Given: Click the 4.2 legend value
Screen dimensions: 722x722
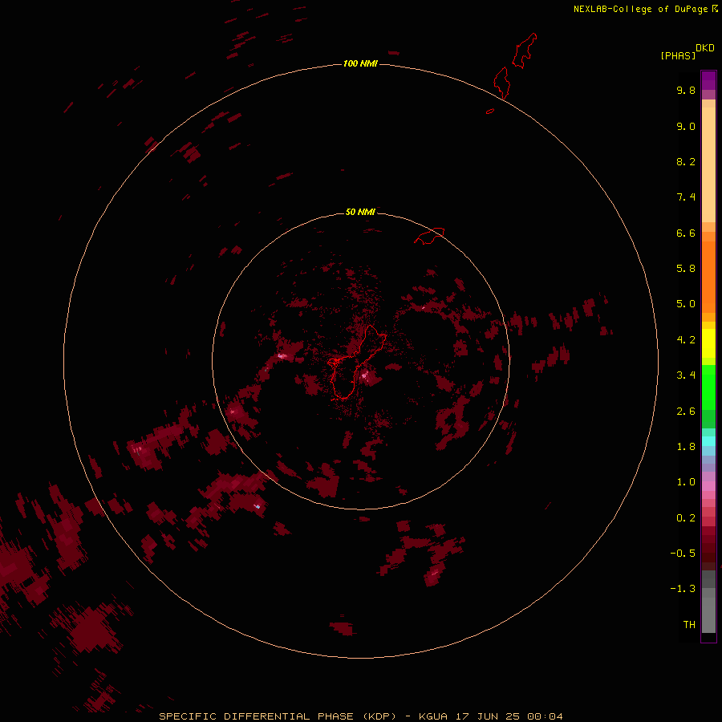Looking at the screenshot, I should pos(686,340).
